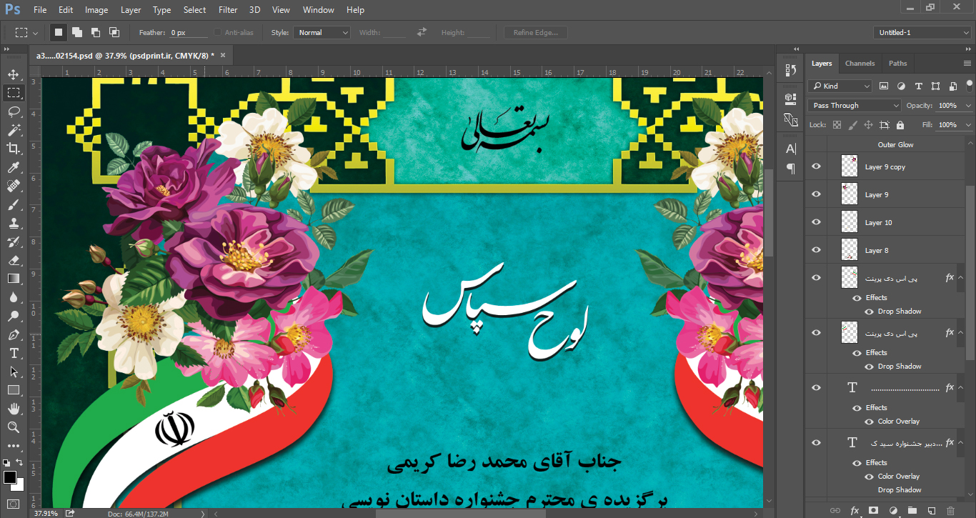Open the Filter menu
The image size is (976, 518).
pos(228,10)
